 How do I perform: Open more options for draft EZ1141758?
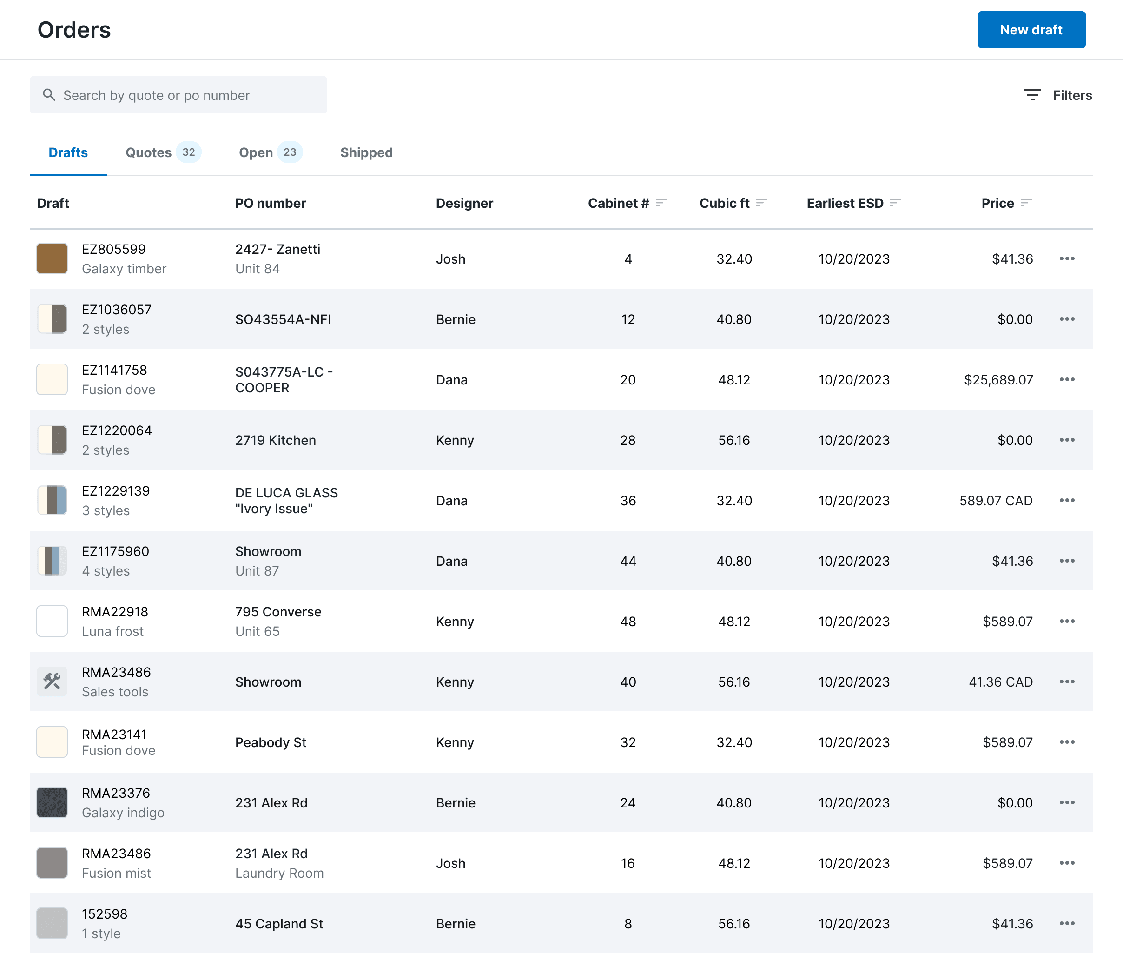point(1067,380)
